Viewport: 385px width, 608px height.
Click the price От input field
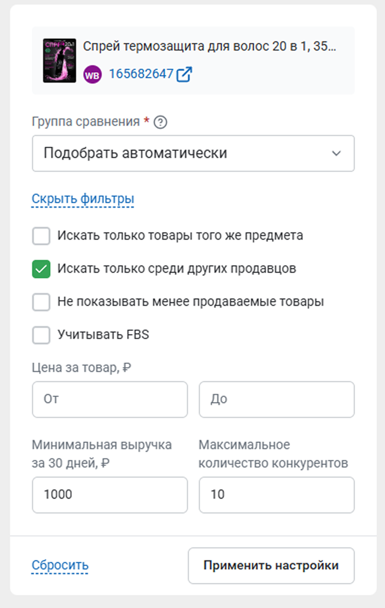click(x=110, y=399)
